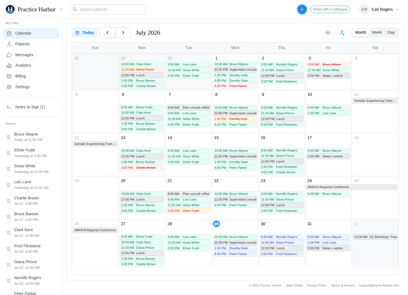Open cancelled Peter Parker 4:00 PM July 1
Image resolution: width=408 pixels, height=295 pixels.
(235, 86)
